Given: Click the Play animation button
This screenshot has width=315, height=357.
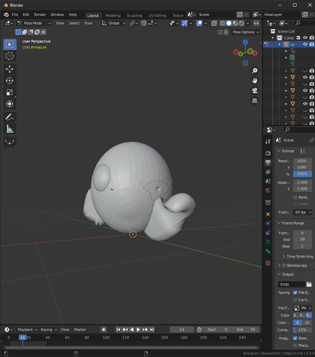Looking at the screenshot, I should 138,330.
